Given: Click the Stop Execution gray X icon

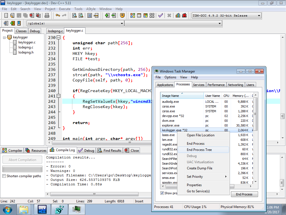Looking at the screenshot, I should (x=169, y=15).
